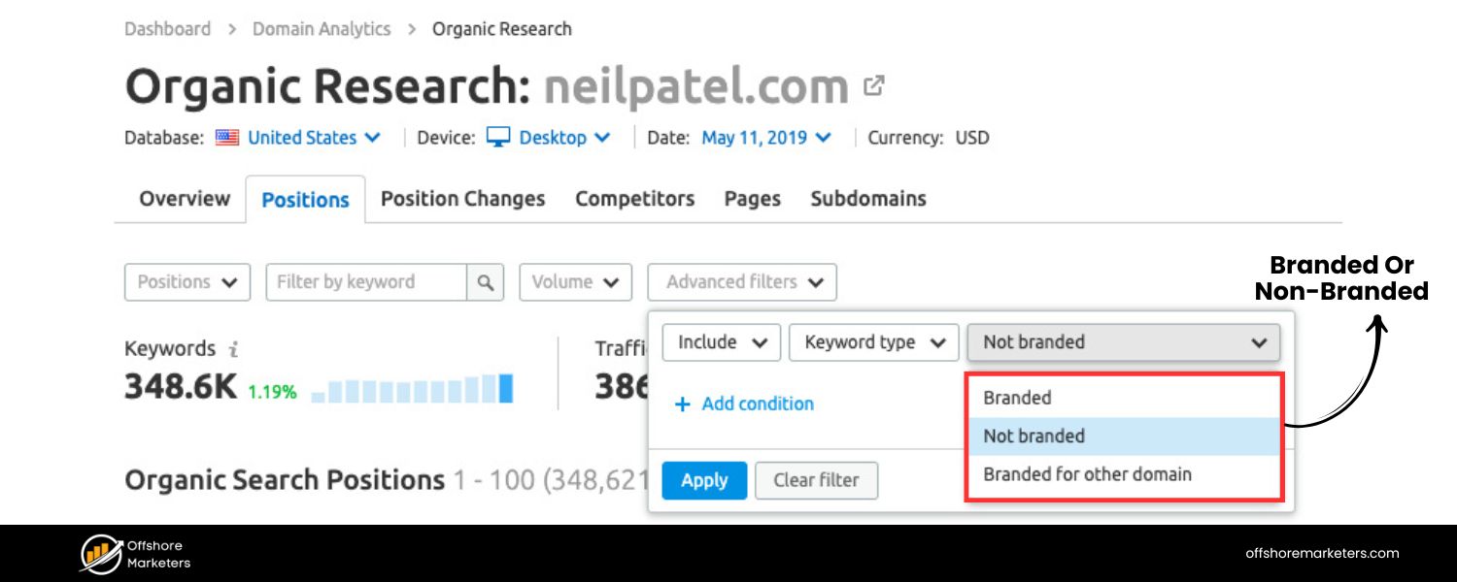Click the Clear filter button

[x=816, y=480]
